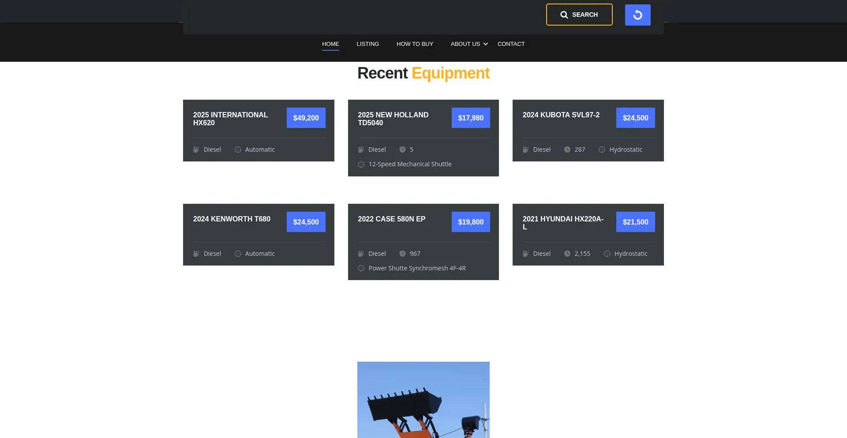The width and height of the screenshot is (847, 438).
Task: Click the $19,800 price on Case 580N
Action: pyautogui.click(x=470, y=222)
